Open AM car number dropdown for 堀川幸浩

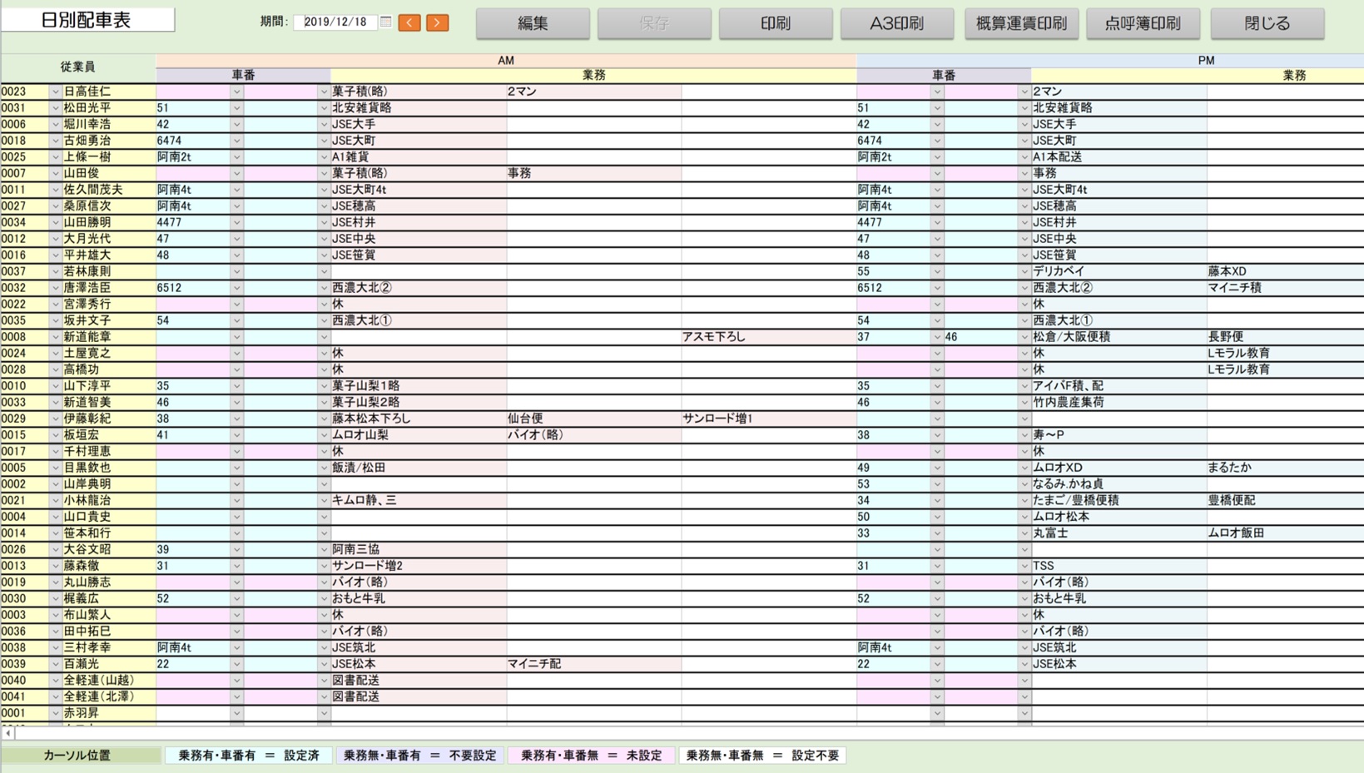coord(236,124)
